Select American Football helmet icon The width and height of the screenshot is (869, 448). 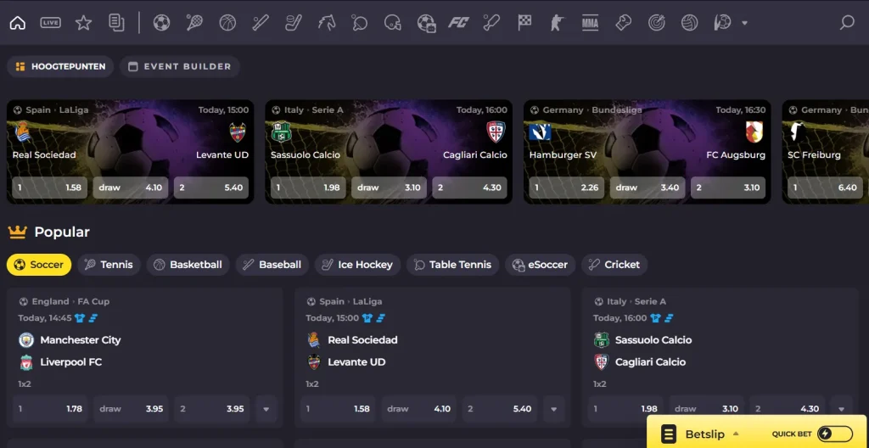(392, 23)
